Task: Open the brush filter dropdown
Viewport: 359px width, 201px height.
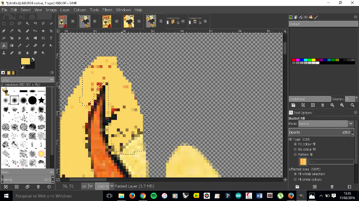Action: click(28, 79)
